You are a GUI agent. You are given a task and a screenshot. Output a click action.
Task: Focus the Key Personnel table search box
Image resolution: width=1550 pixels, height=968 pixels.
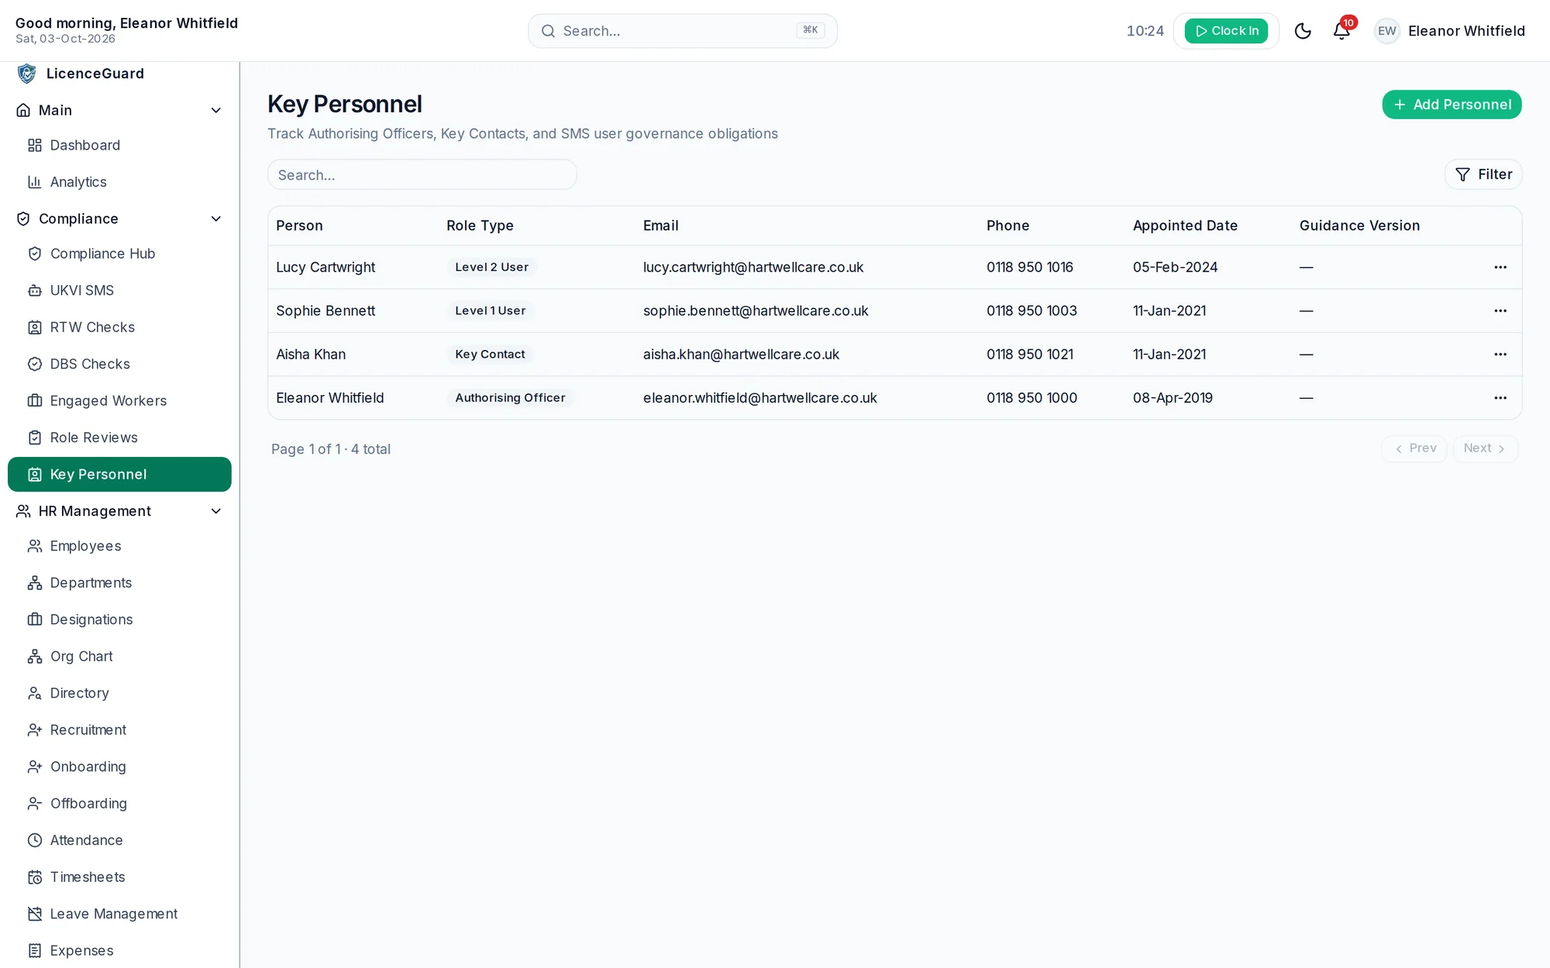click(422, 174)
